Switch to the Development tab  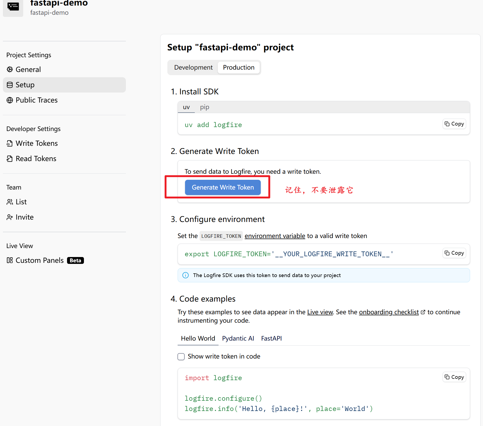tap(193, 67)
